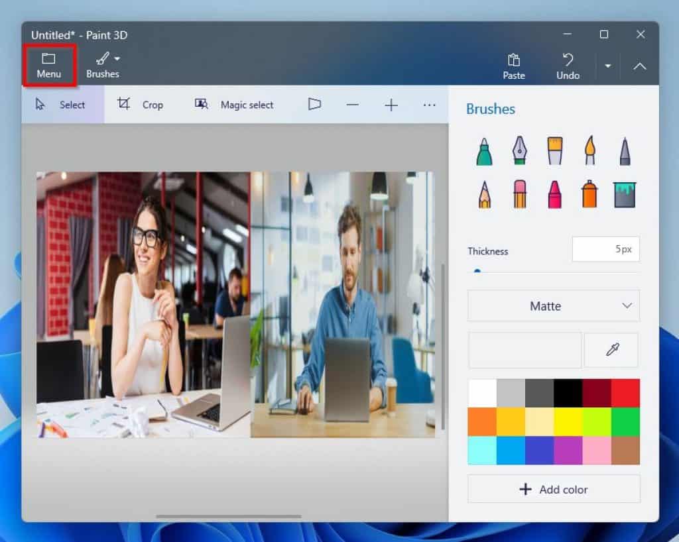Choose the light gray swatch
This screenshot has width=679, height=542.
click(x=511, y=393)
